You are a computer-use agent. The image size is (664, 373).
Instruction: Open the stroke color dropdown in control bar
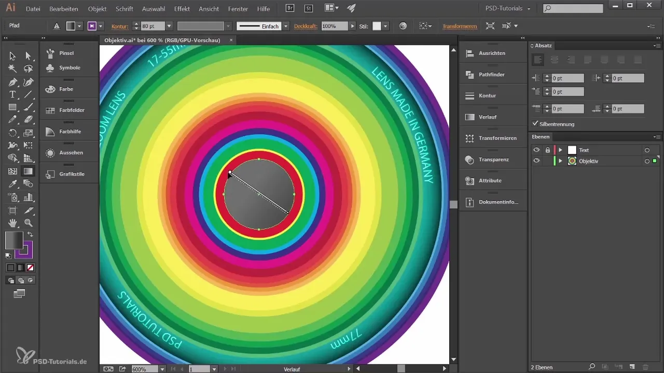(x=100, y=26)
